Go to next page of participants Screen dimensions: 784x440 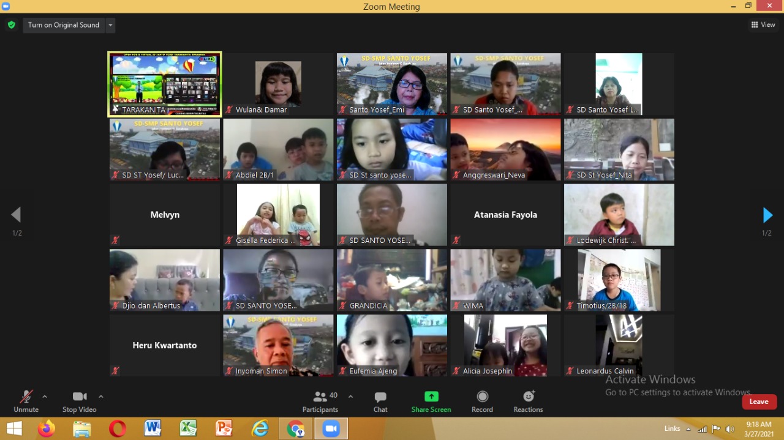pyautogui.click(x=767, y=215)
